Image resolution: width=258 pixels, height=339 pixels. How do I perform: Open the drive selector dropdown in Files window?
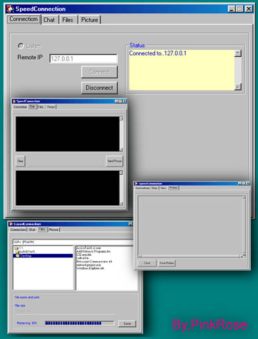pyautogui.click(x=73, y=242)
